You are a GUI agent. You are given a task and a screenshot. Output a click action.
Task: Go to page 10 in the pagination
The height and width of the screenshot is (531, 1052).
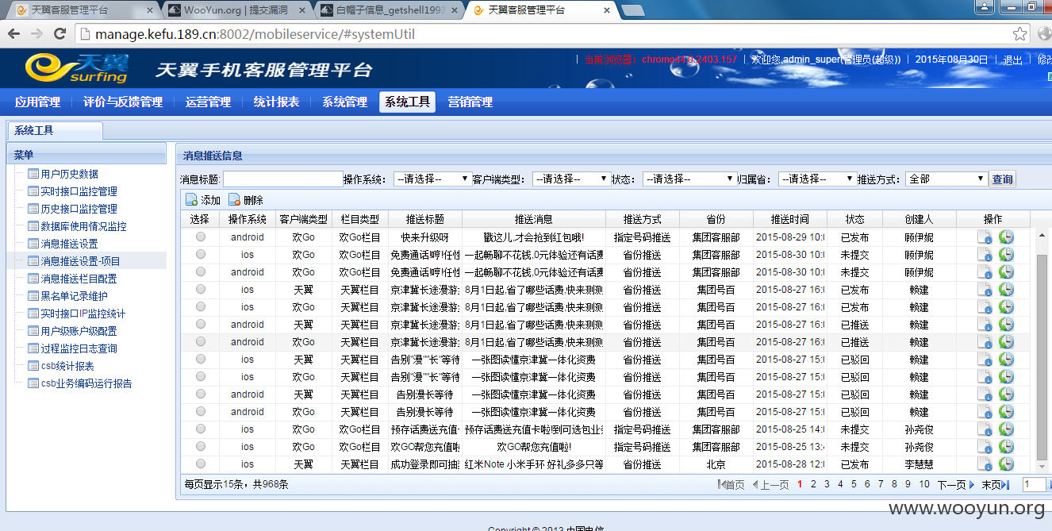tap(924, 484)
